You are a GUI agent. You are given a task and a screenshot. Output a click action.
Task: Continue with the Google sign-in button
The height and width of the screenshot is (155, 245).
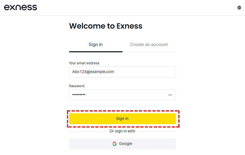tap(122, 144)
